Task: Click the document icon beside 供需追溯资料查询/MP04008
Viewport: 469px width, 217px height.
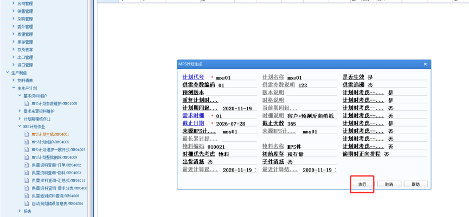Action: (x=27, y=196)
